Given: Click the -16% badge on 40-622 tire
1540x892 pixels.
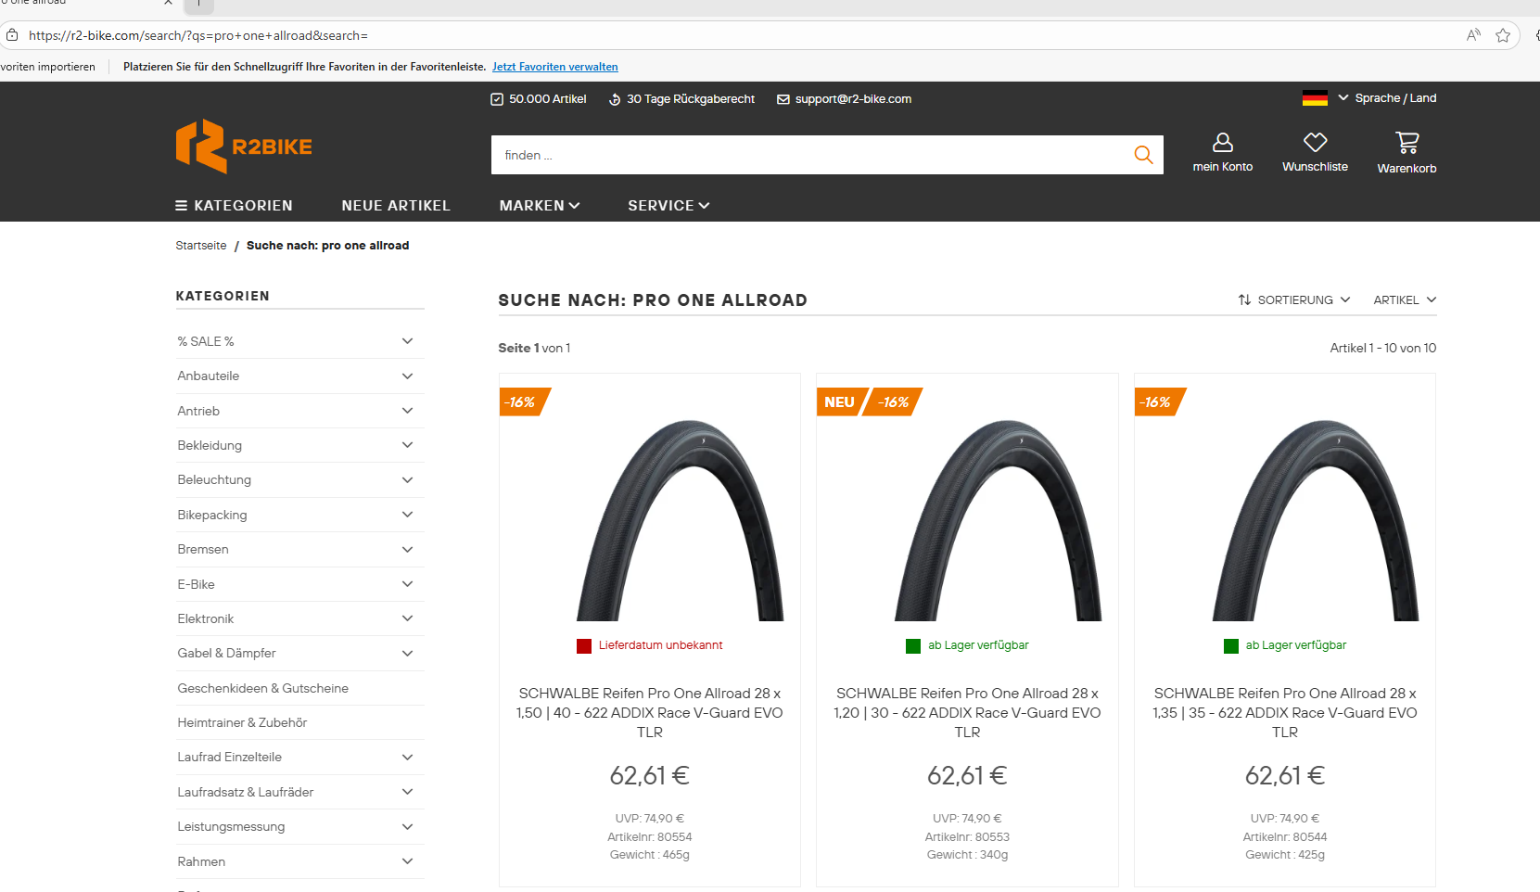Looking at the screenshot, I should pos(524,402).
